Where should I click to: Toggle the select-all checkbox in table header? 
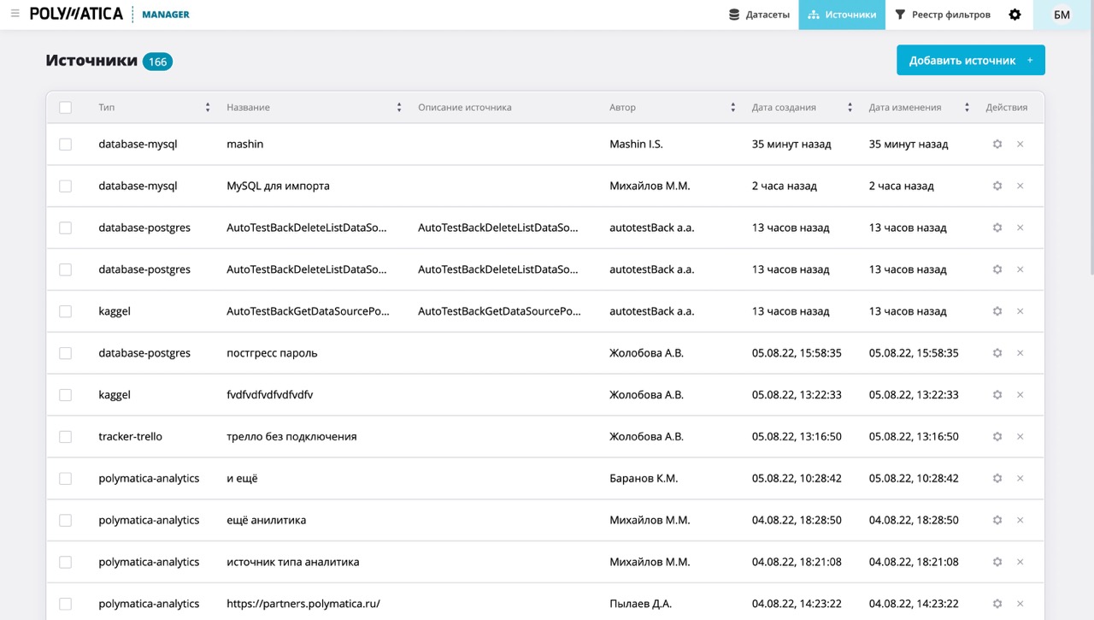(x=66, y=108)
